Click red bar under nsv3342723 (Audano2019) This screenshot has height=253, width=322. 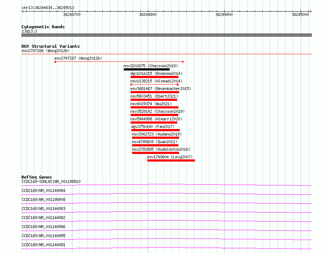click(x=156, y=138)
